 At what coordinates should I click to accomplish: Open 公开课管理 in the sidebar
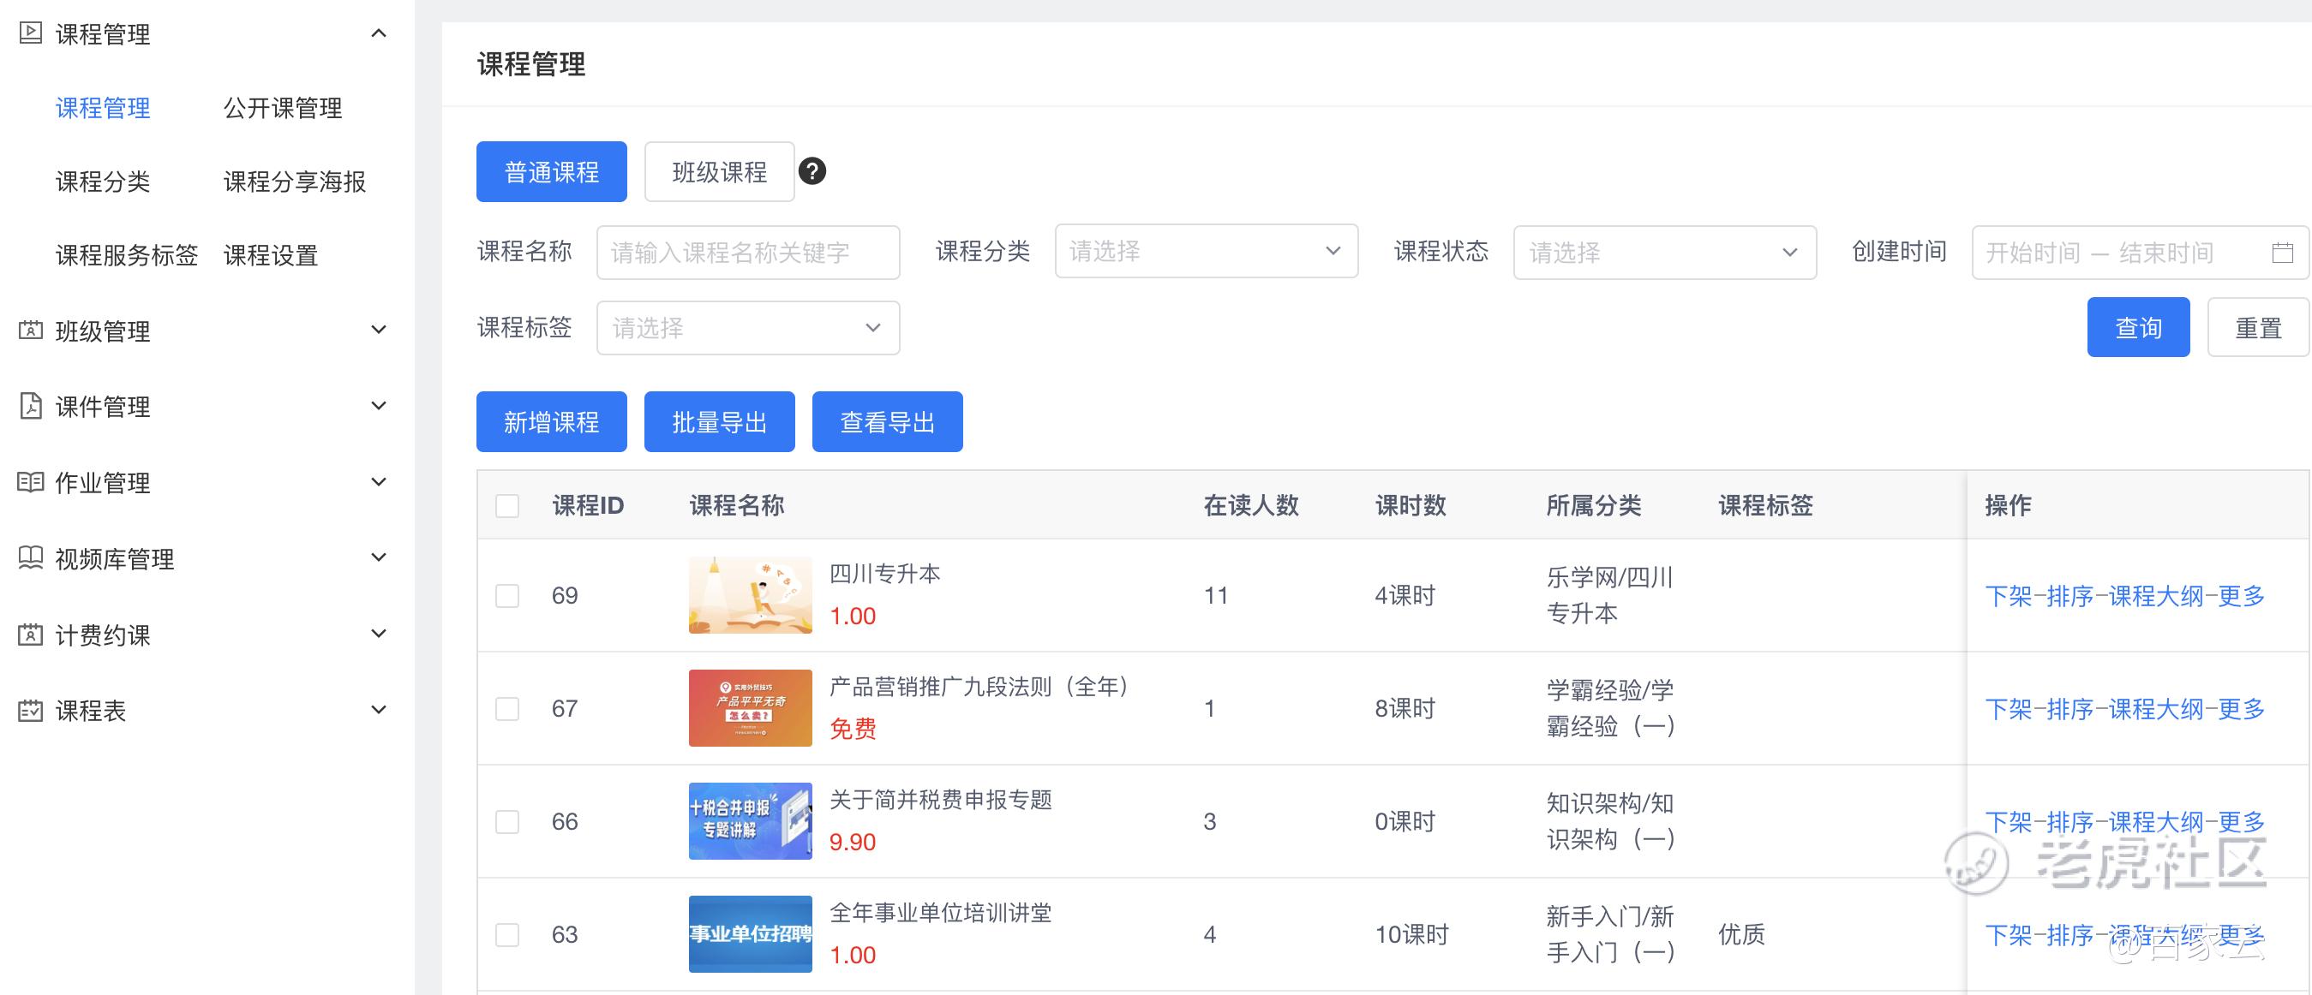(x=283, y=108)
